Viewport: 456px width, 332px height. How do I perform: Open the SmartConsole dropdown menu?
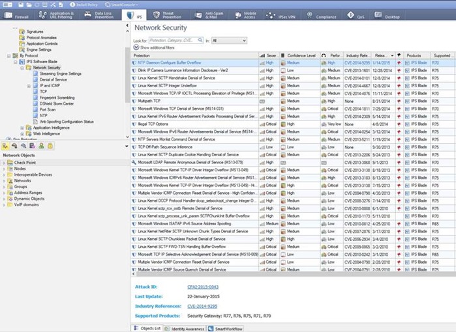coord(121,5)
